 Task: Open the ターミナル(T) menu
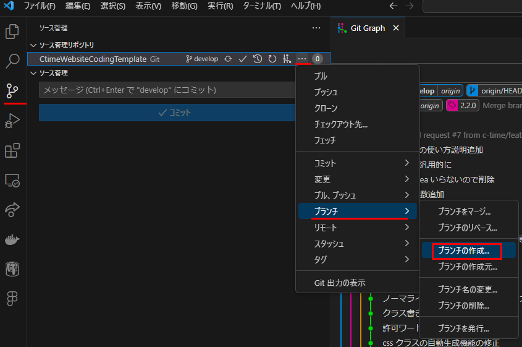(262, 6)
